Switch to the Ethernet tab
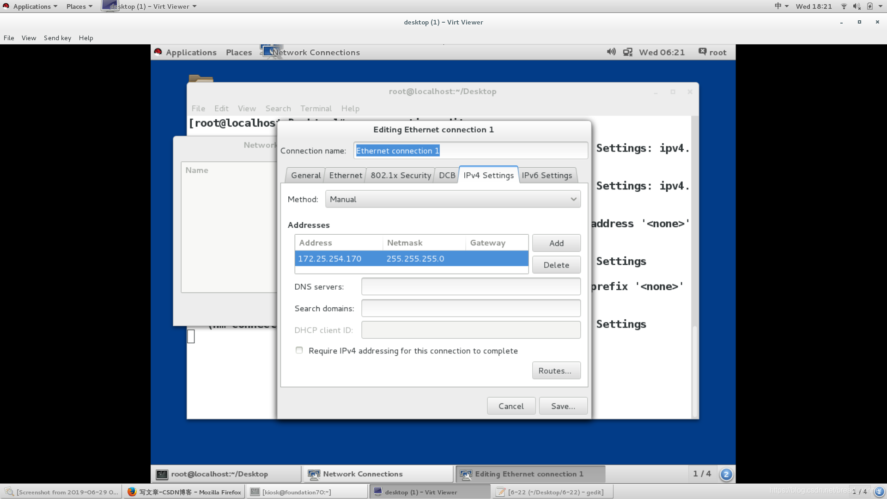This screenshot has height=499, width=887. click(346, 175)
